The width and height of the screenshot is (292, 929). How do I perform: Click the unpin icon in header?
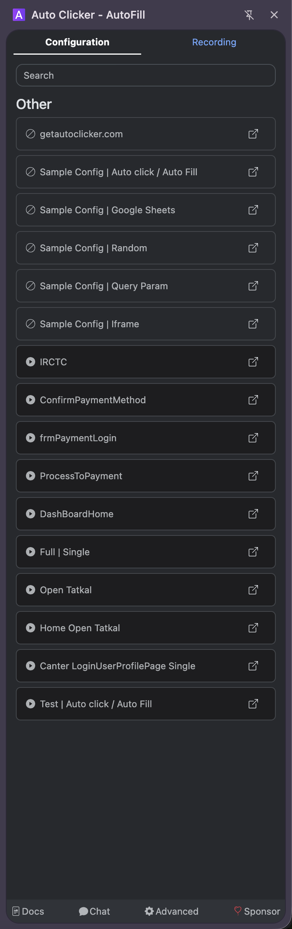(249, 15)
